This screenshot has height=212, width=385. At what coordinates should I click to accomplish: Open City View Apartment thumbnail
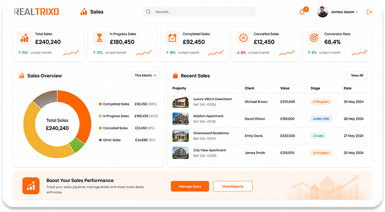[180, 153]
